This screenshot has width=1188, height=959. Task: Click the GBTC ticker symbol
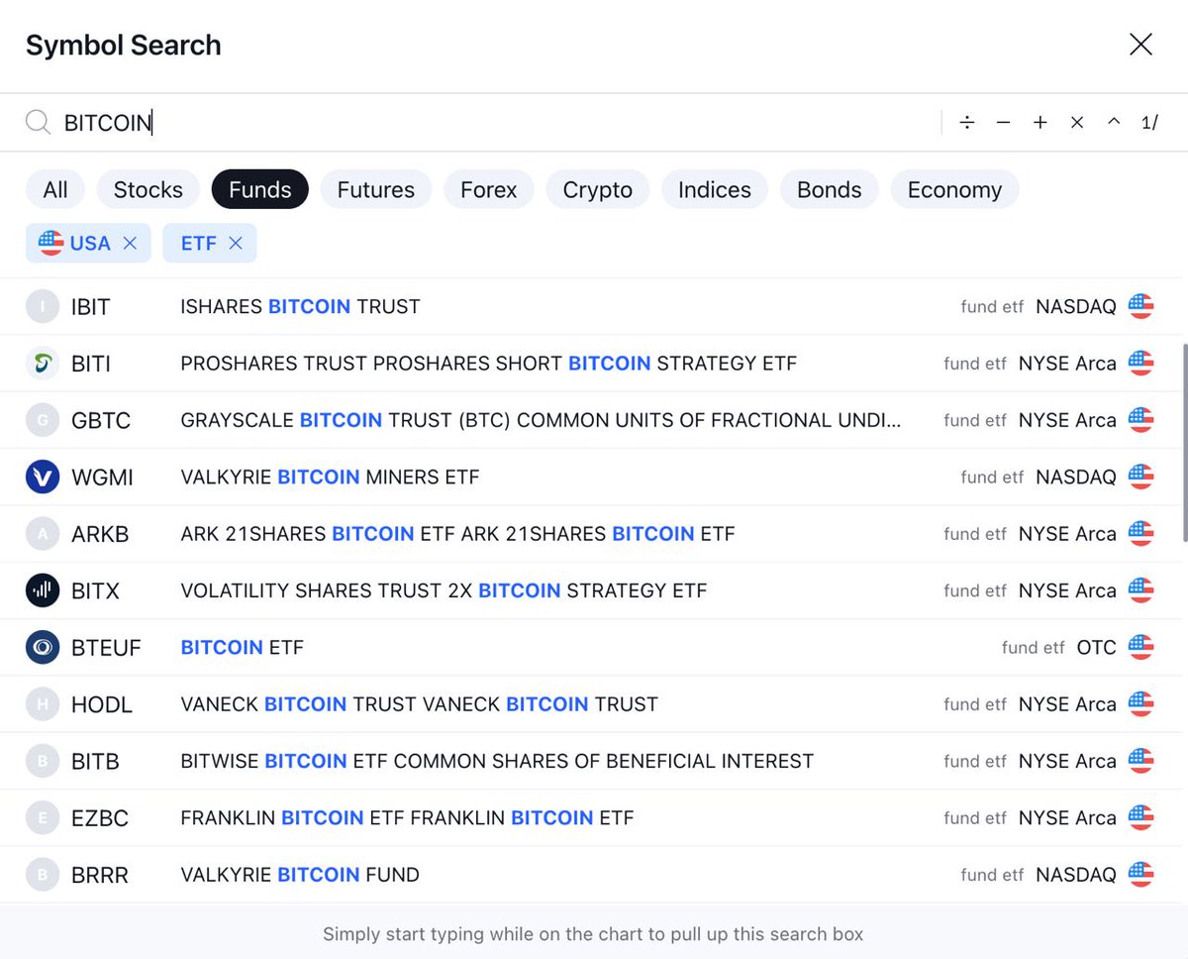(x=101, y=420)
